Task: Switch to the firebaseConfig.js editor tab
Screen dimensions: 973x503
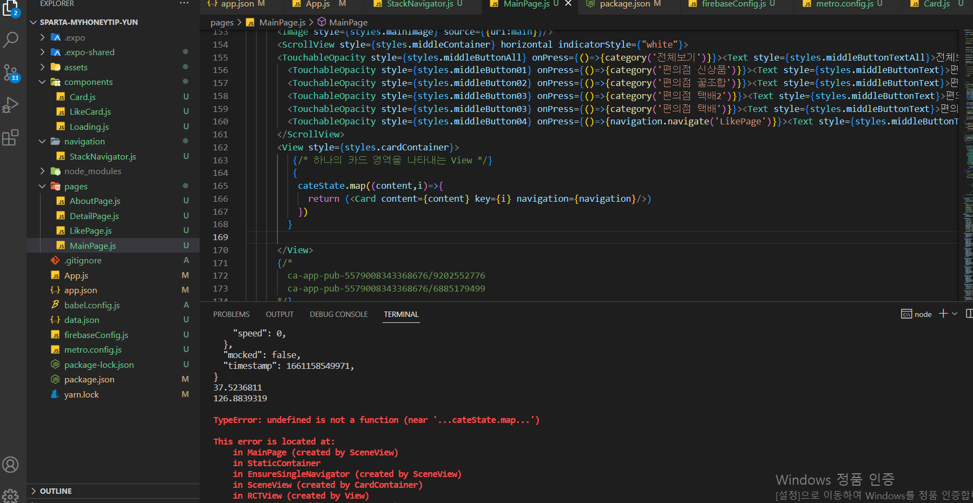Action: tap(734, 4)
